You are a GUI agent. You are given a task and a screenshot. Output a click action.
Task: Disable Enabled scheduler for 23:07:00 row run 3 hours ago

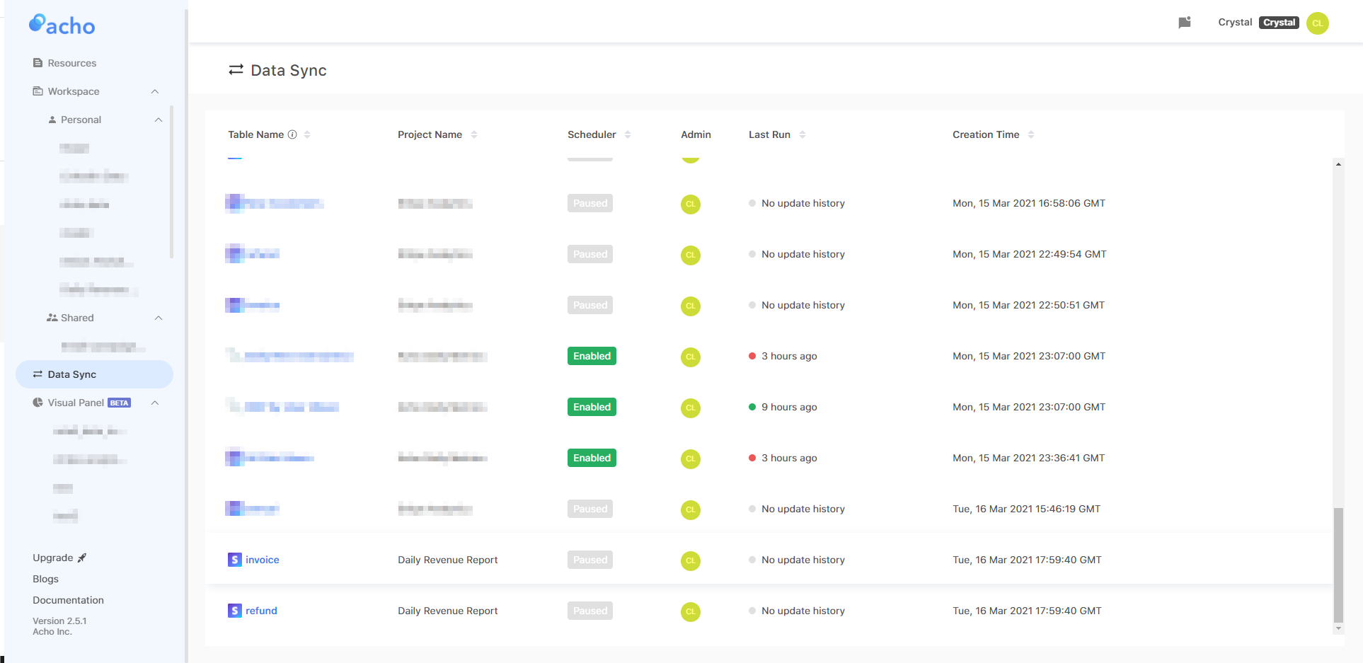pos(592,356)
